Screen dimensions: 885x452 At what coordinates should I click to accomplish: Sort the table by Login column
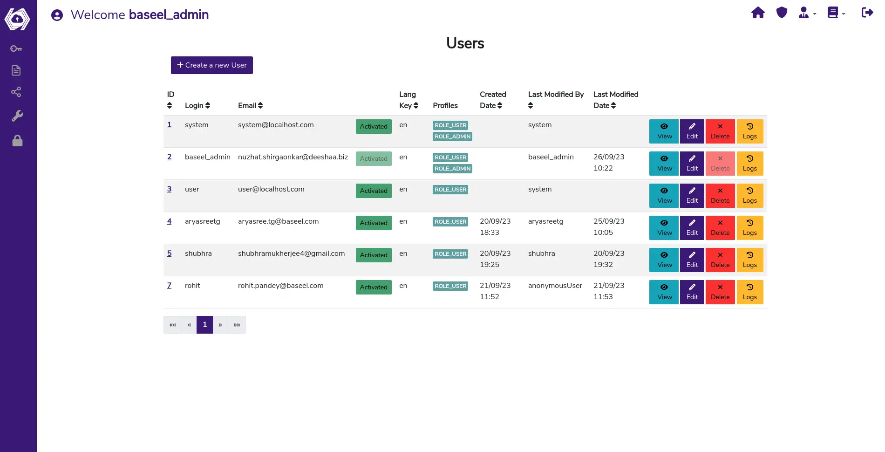tap(197, 106)
